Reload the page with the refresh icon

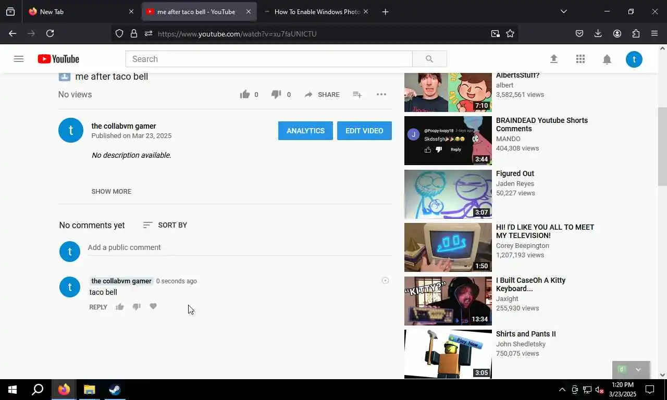coord(50,33)
